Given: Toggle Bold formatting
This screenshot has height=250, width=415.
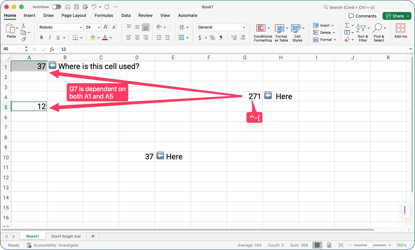Looking at the screenshot, I should pos(41,38).
